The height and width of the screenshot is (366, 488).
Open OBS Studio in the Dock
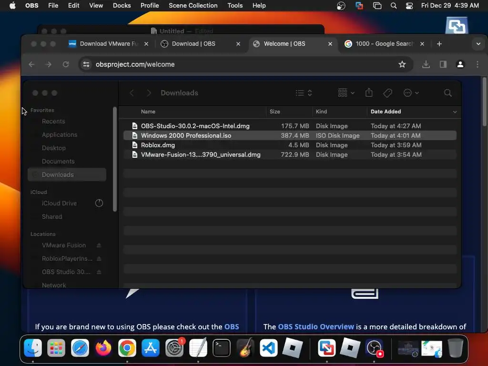[x=375, y=347]
